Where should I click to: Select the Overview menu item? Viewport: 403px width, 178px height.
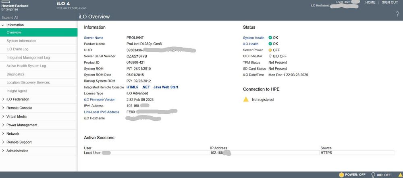pyautogui.click(x=39, y=32)
